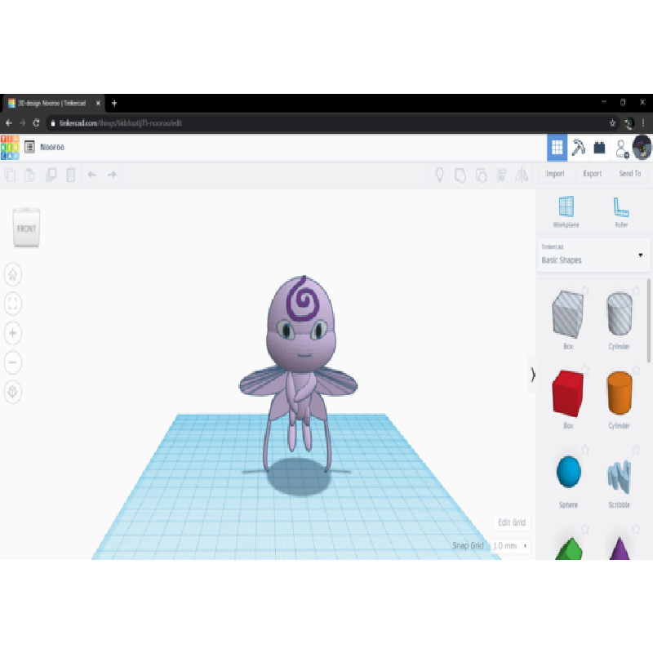Click the Group shapes icon
Image resolution: width=653 pixels, height=653 pixels.
(x=460, y=175)
